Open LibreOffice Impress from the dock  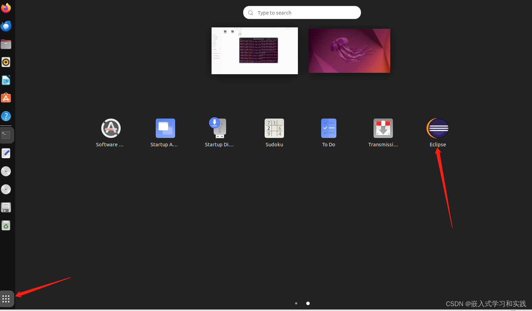pyautogui.click(x=6, y=80)
